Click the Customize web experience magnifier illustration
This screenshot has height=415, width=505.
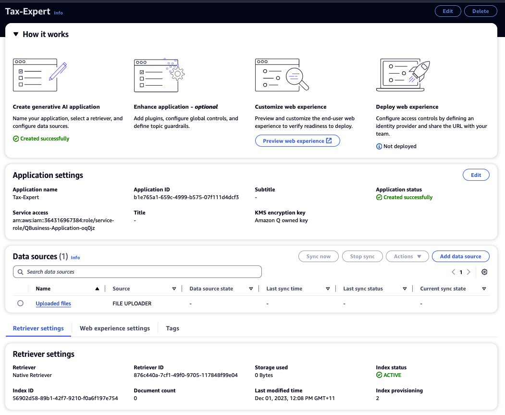[282, 76]
